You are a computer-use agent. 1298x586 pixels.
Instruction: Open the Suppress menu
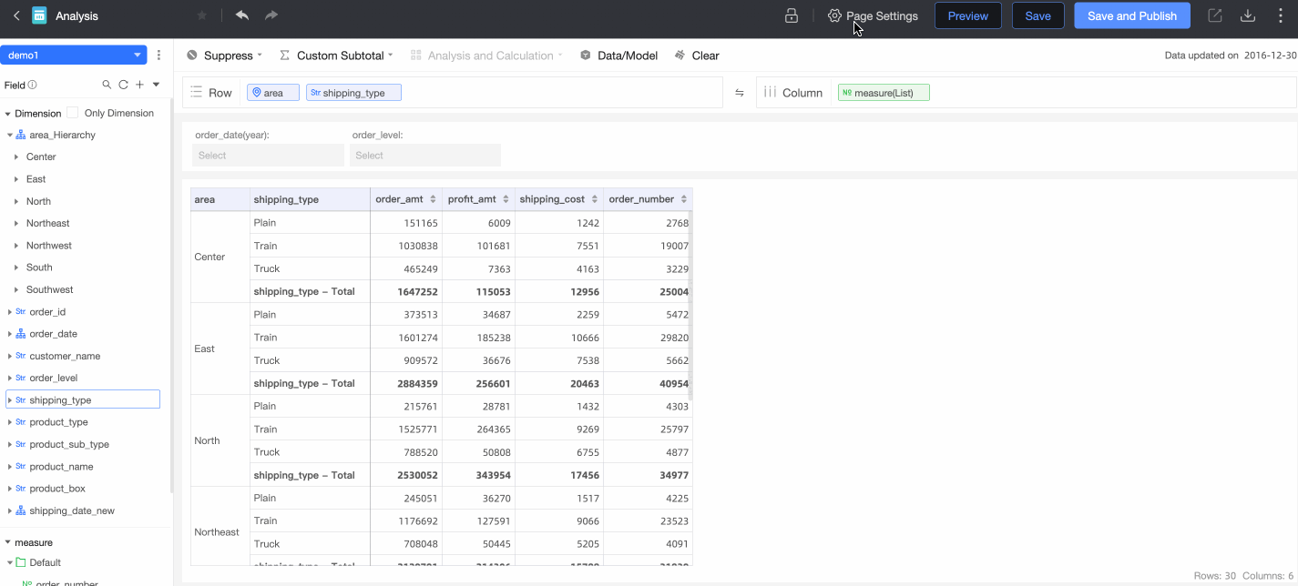tap(224, 56)
